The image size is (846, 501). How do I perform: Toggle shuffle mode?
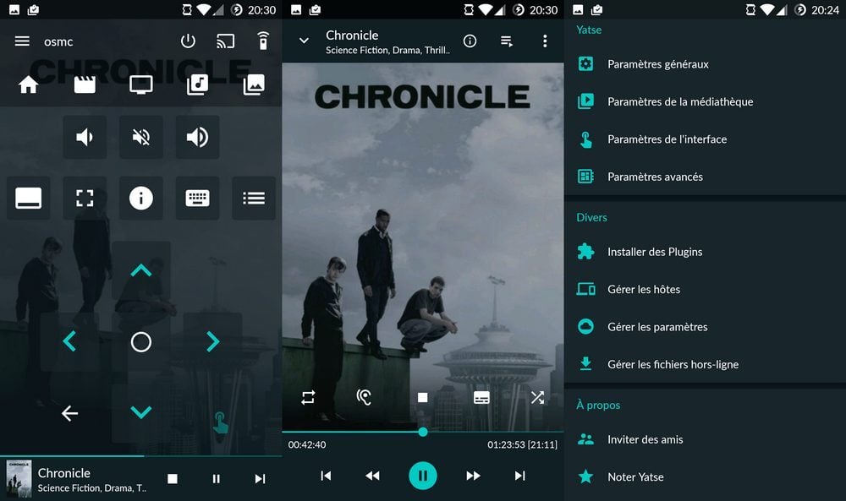537,398
